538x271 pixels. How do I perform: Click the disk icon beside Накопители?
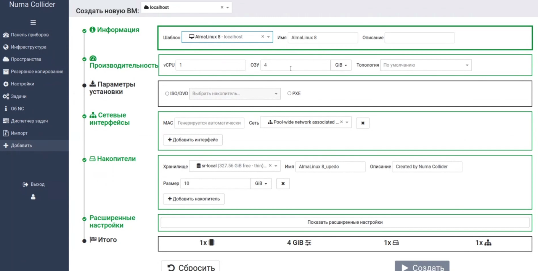pos(92,159)
